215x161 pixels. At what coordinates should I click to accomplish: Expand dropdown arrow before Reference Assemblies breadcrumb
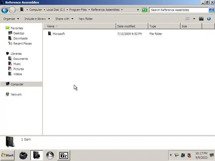tap(89, 10)
